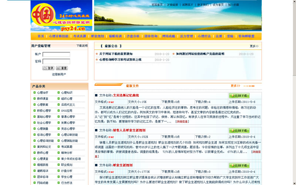Screen dimensions: 296x185
Task: Expand 更多>> in 最新公告 section
Action: click(254, 46)
